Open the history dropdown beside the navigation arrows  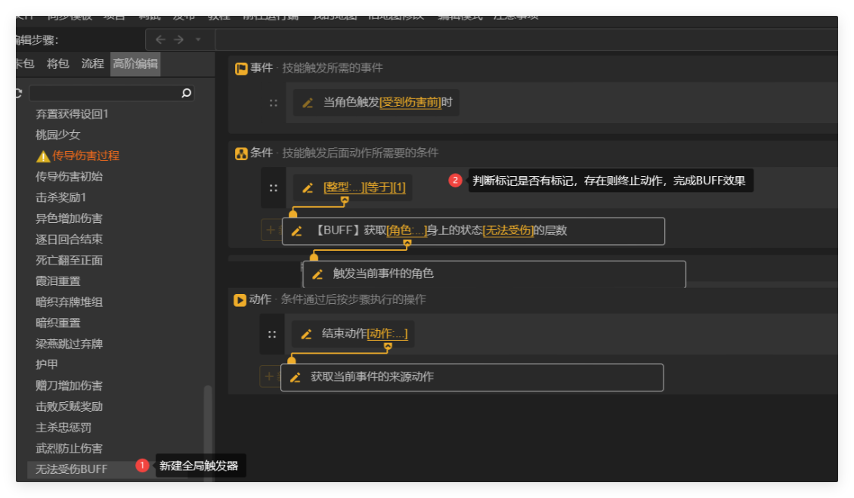198,39
